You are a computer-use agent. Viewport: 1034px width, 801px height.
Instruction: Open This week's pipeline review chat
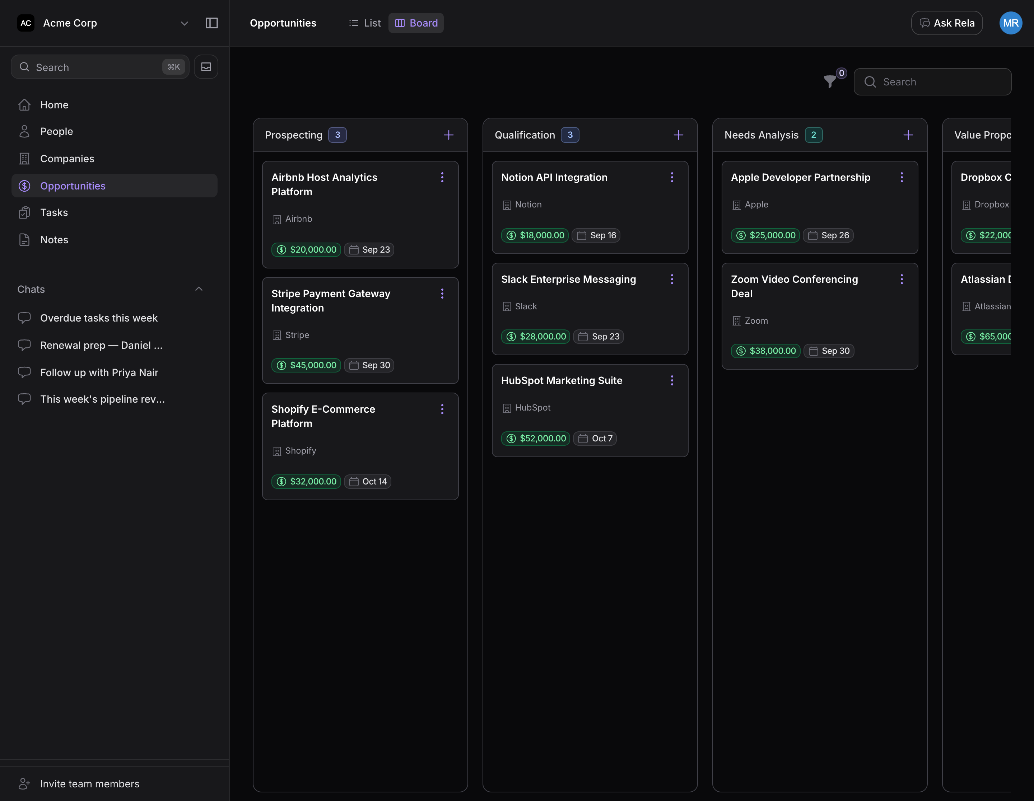114,399
